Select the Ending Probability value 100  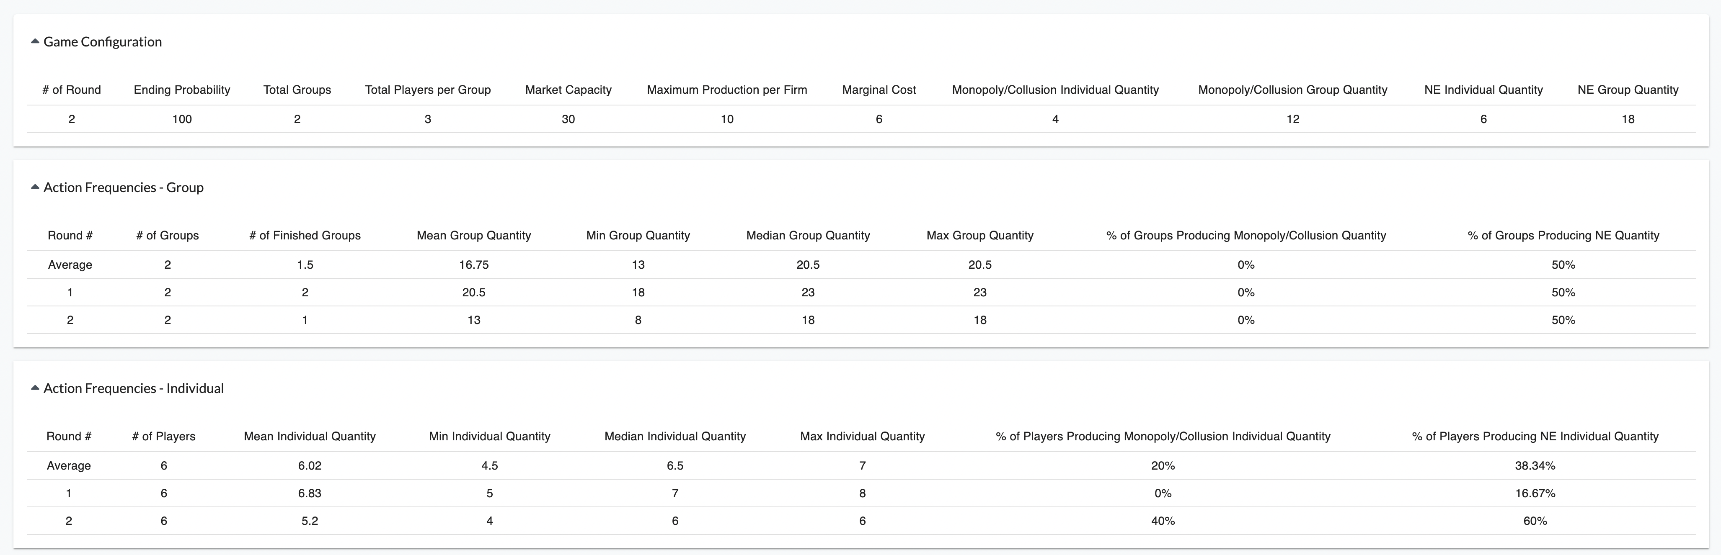pos(182,119)
